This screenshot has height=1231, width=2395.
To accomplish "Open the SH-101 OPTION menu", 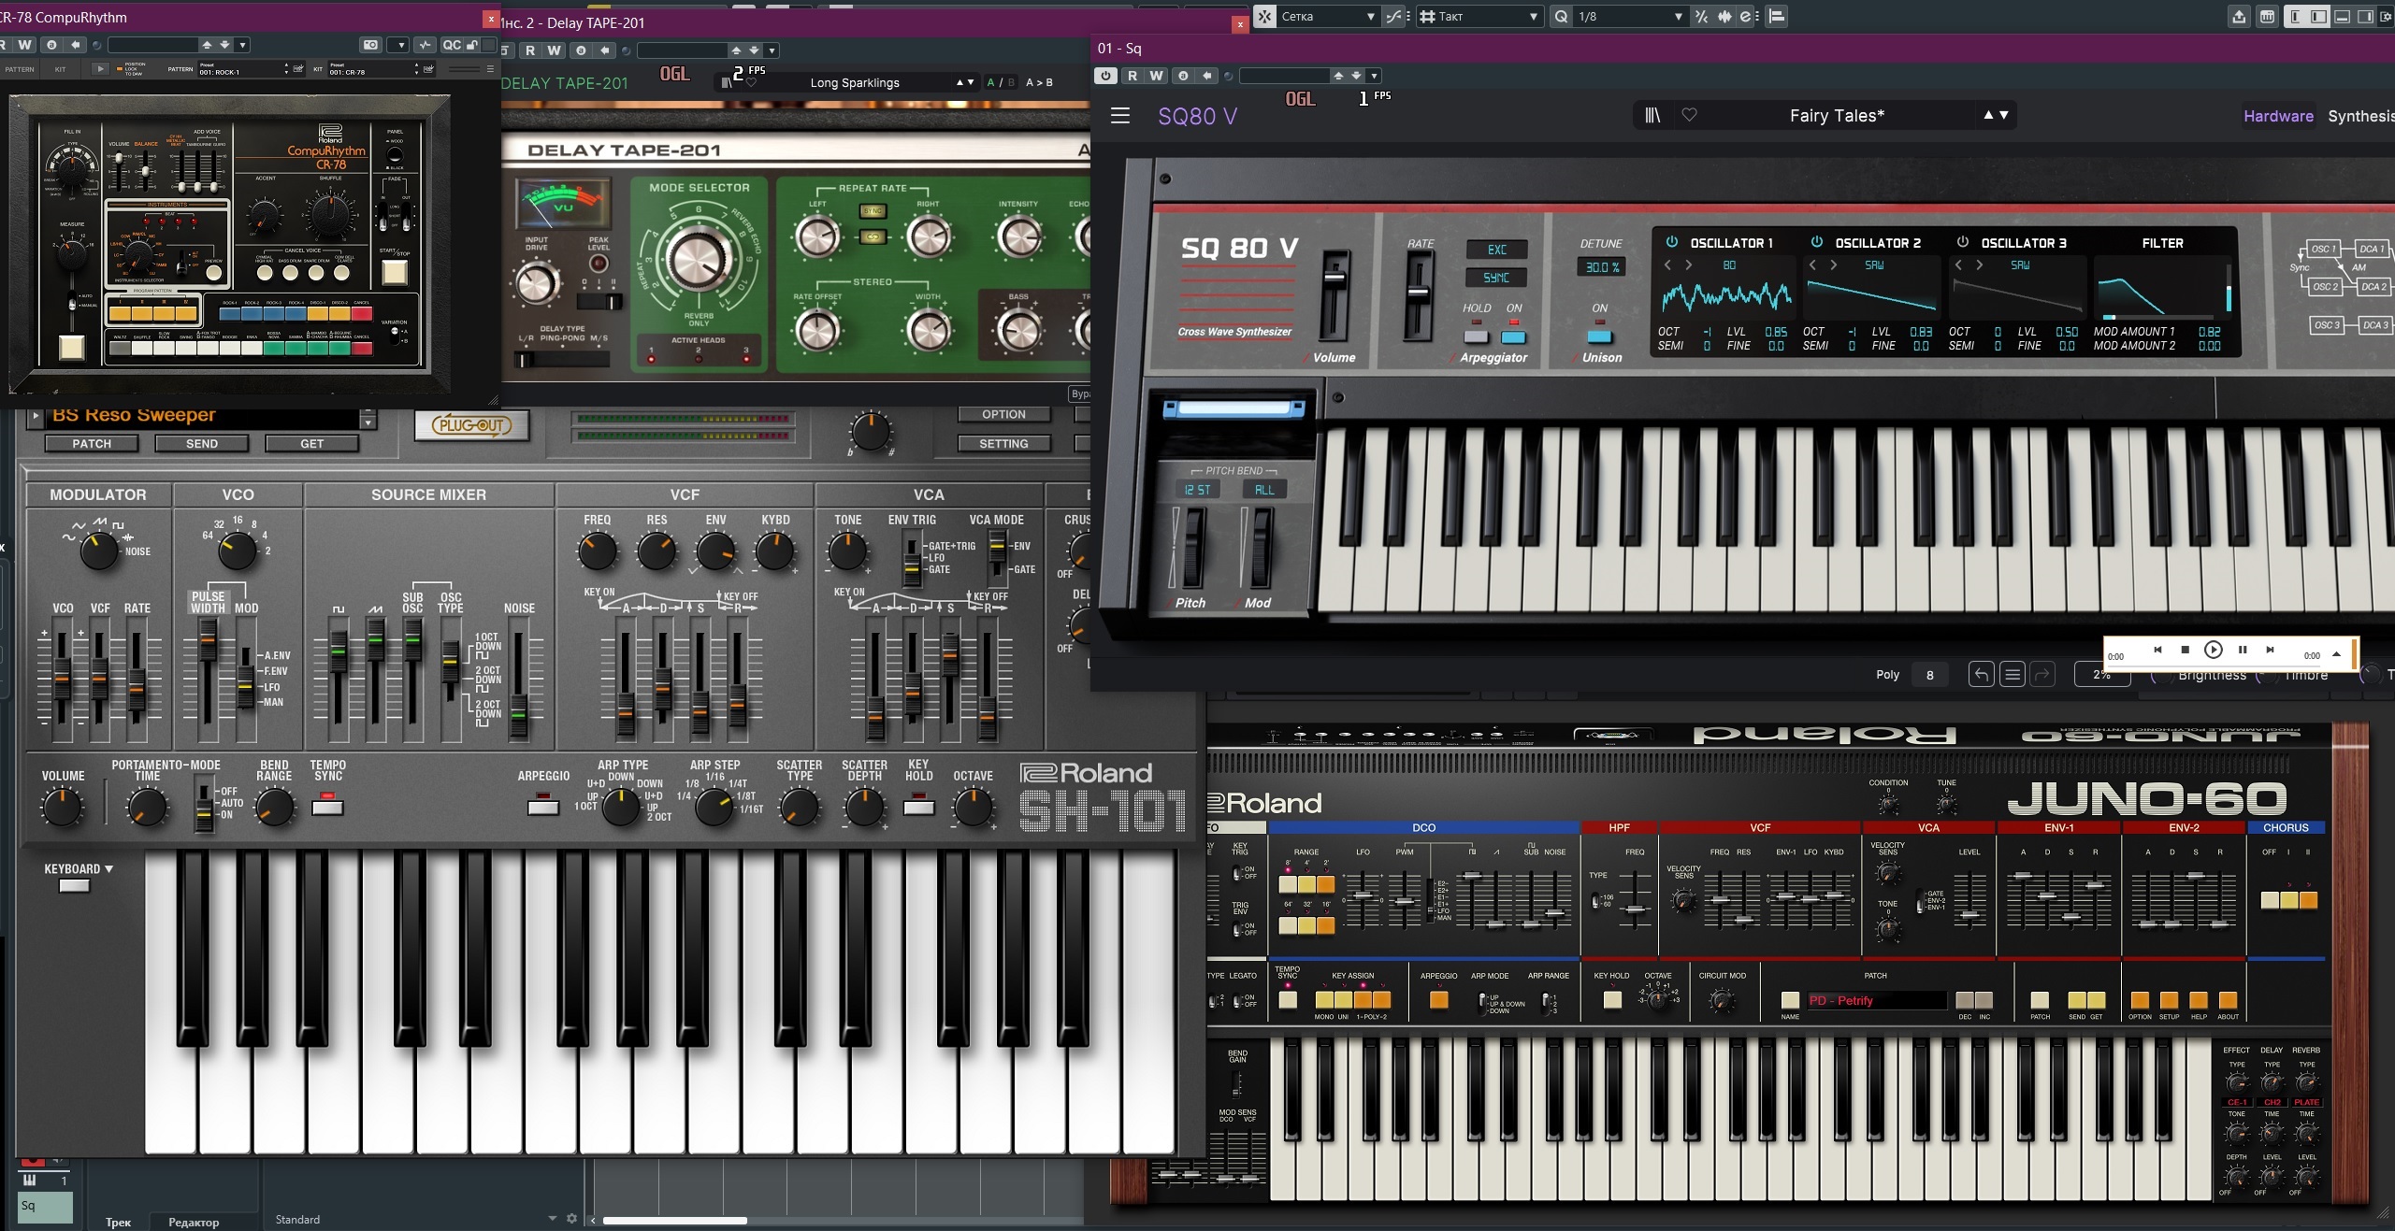I will 1003,414.
